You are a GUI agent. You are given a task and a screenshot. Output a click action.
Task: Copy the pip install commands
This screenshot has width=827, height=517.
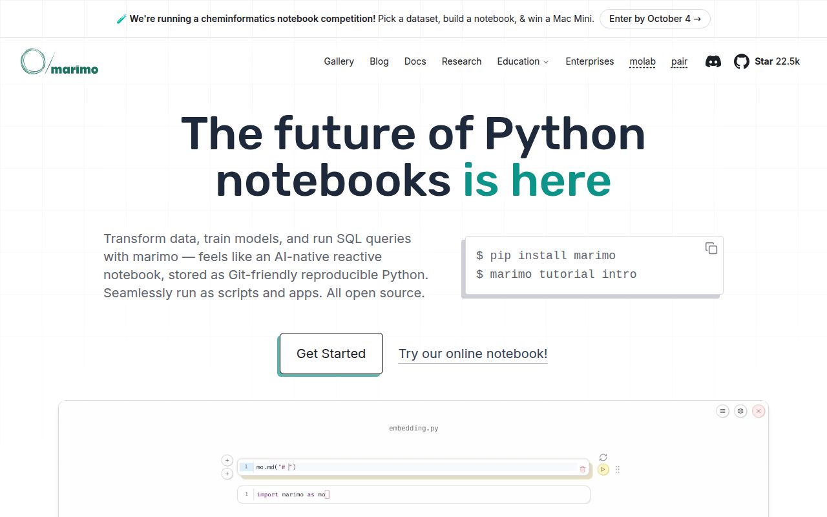coord(711,248)
